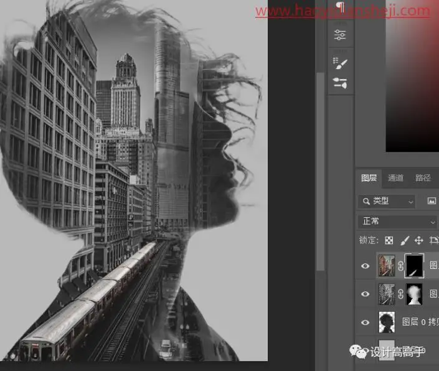
Task: Select the 图层 0 拷贝 silhouette thumbnail
Action: (387, 322)
